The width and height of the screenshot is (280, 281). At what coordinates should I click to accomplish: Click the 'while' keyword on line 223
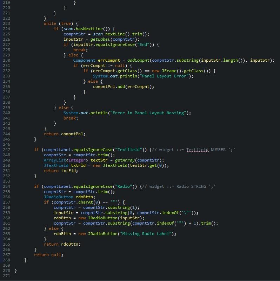pyautogui.click(x=50, y=23)
